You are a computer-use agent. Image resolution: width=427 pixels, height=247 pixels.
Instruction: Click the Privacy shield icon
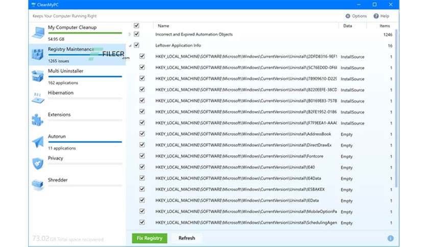point(38,163)
